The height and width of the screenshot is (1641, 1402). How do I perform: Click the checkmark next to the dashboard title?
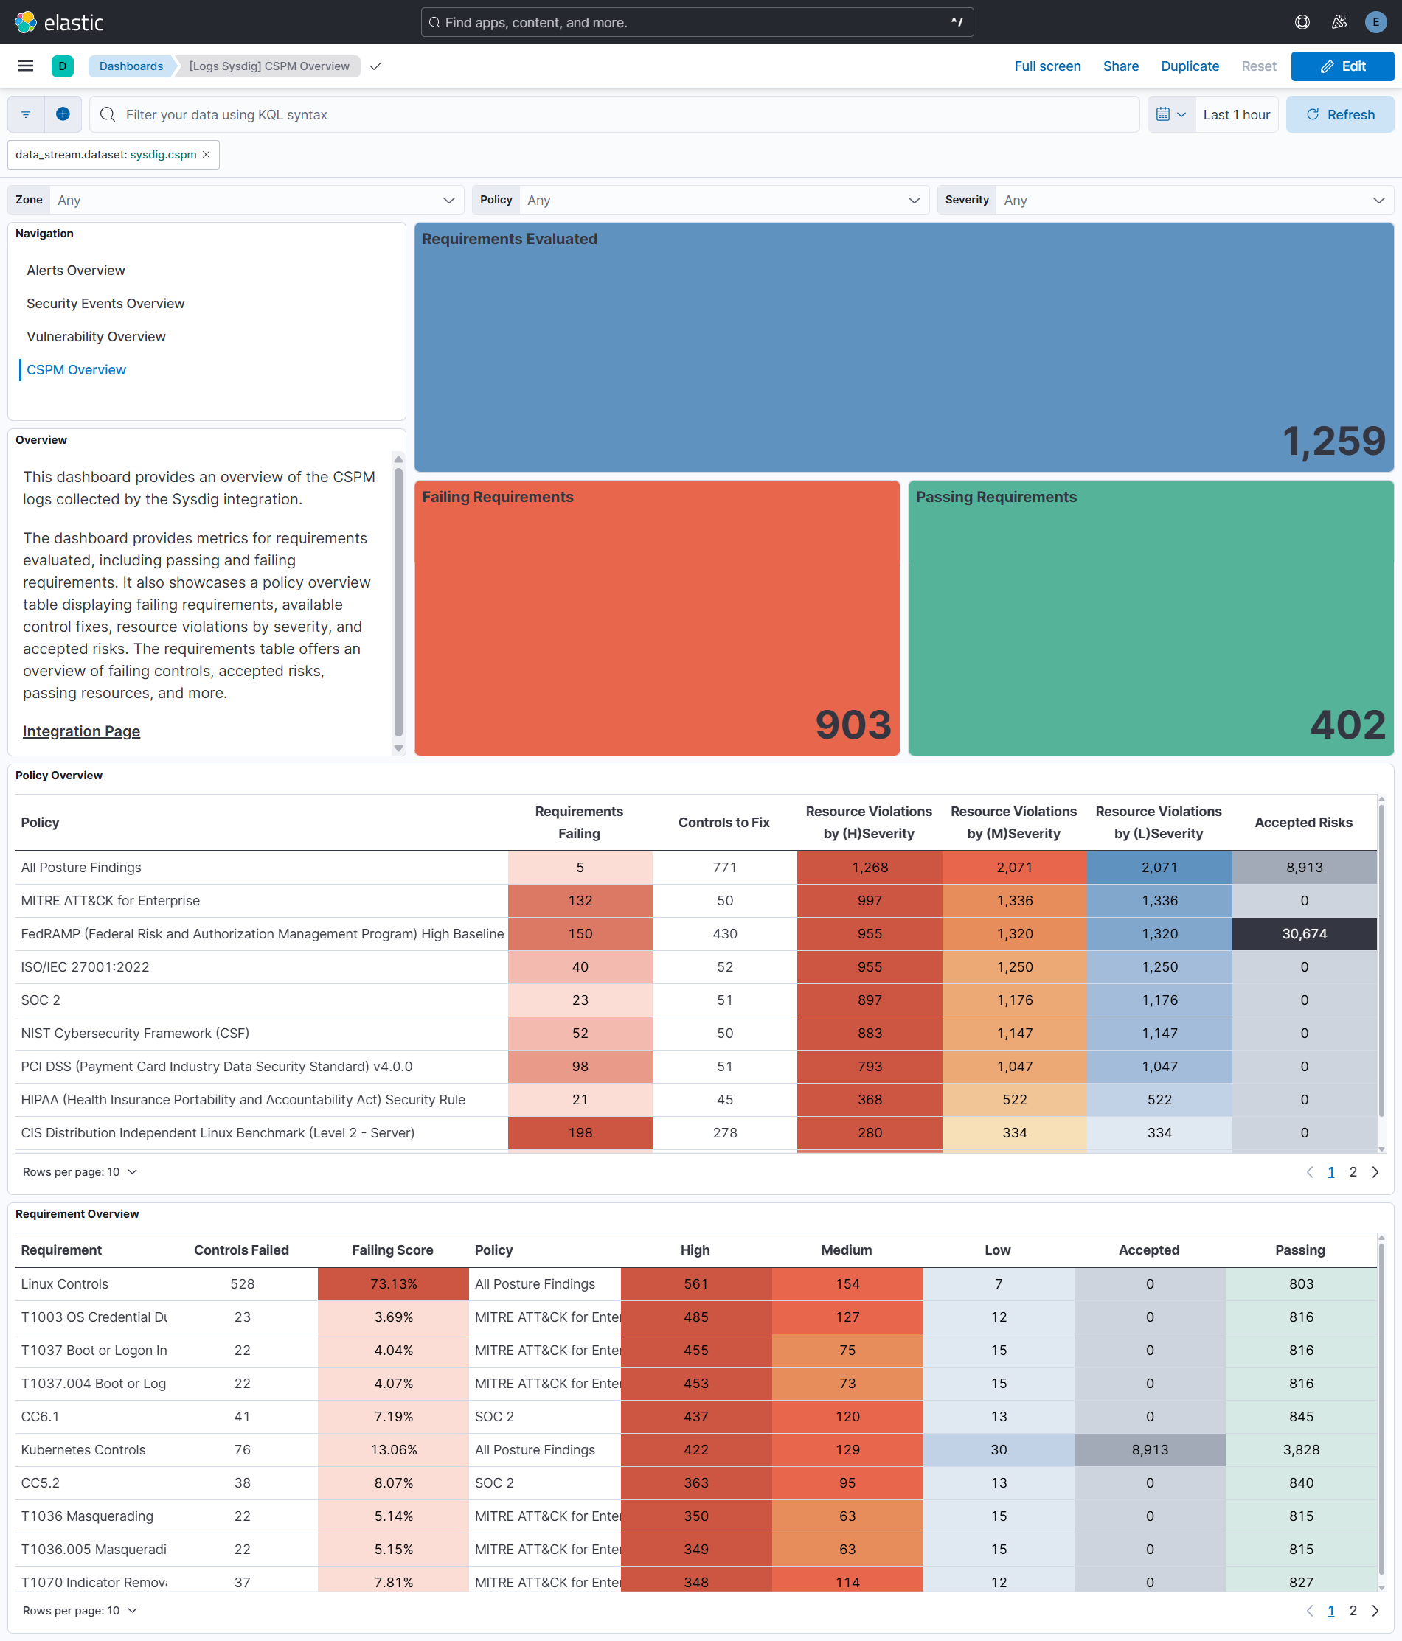(x=374, y=66)
